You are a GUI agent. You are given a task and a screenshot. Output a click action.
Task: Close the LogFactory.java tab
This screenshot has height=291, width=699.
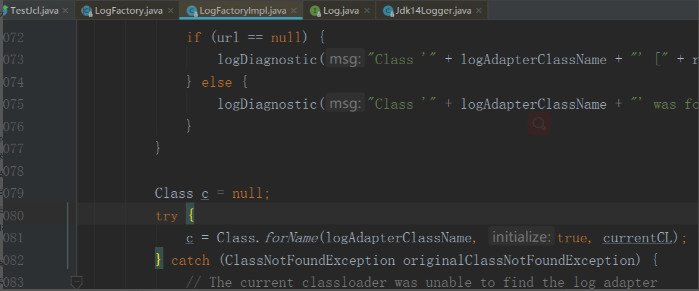pos(170,10)
